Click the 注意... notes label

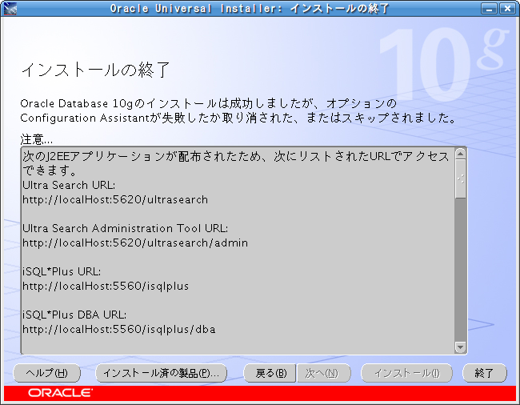[x=37, y=139]
